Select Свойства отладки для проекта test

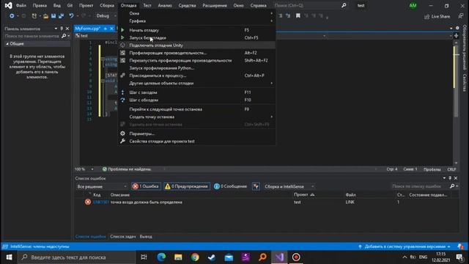197,142
